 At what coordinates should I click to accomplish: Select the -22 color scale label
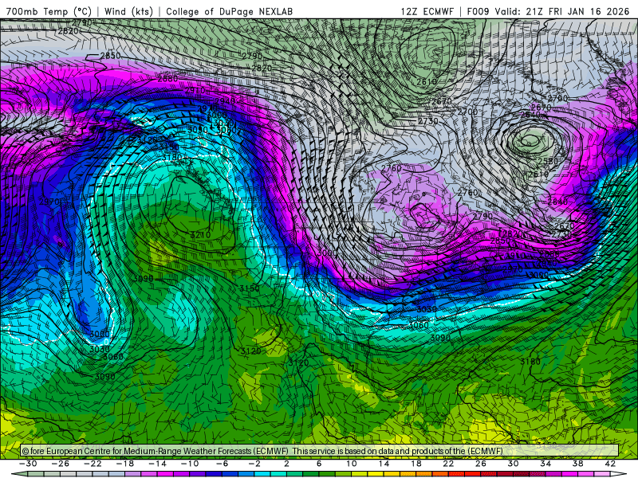pos(93,464)
